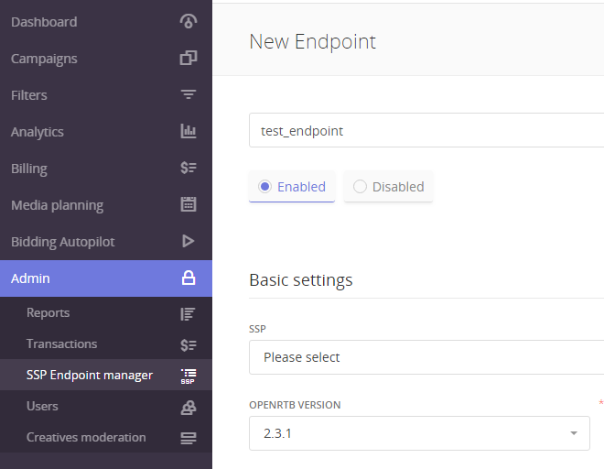Go to Campaigns in the sidebar

click(106, 59)
